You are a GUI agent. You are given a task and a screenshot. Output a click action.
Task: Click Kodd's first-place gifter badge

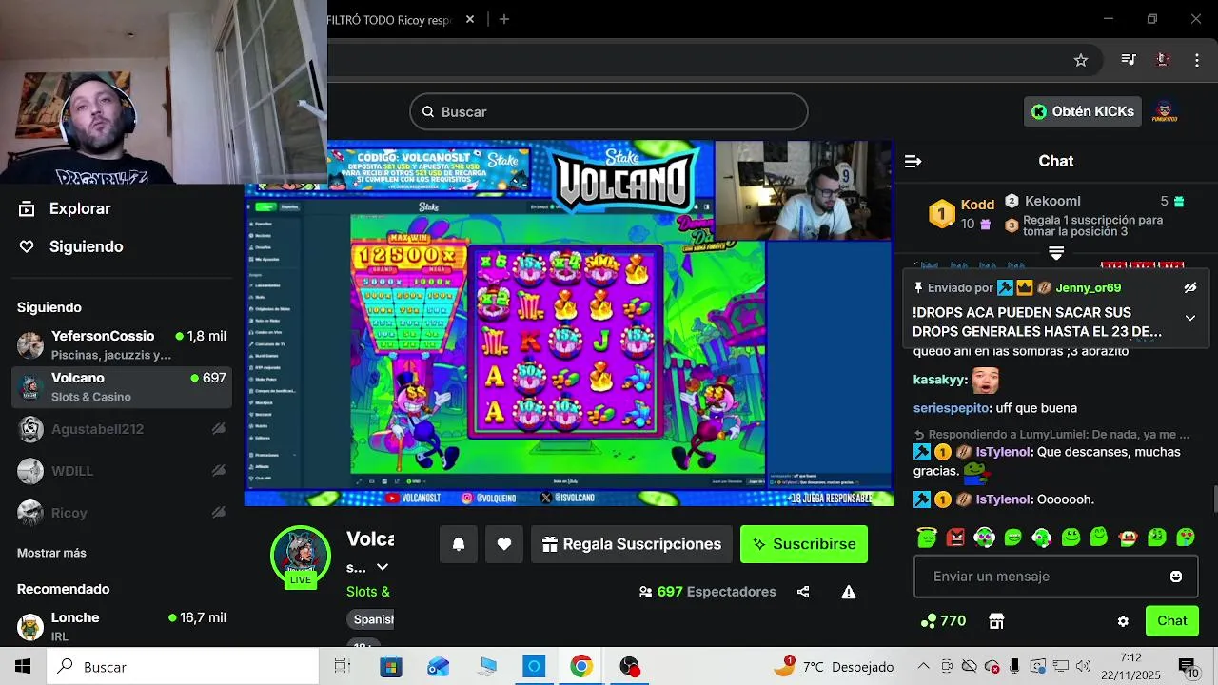[941, 214]
